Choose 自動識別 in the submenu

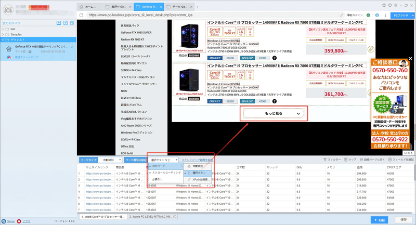coord(198,166)
